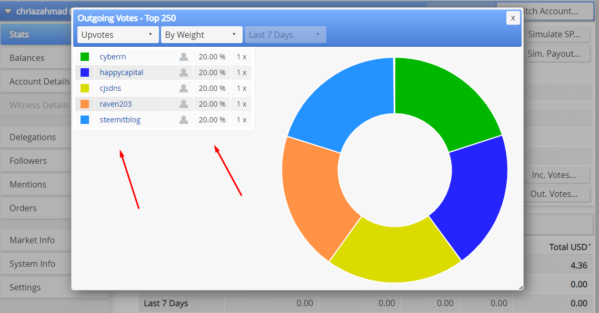Image resolution: width=599 pixels, height=313 pixels.
Task: Select the Balances tab
Action: (x=36, y=58)
